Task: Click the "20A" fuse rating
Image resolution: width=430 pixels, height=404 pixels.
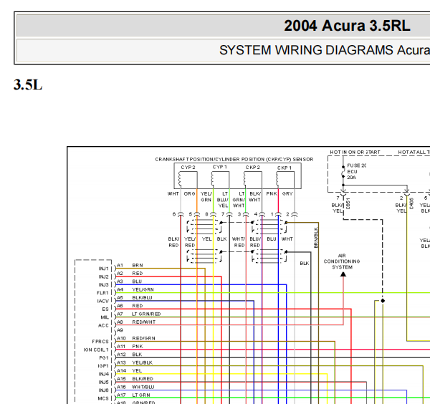Action: (351, 178)
